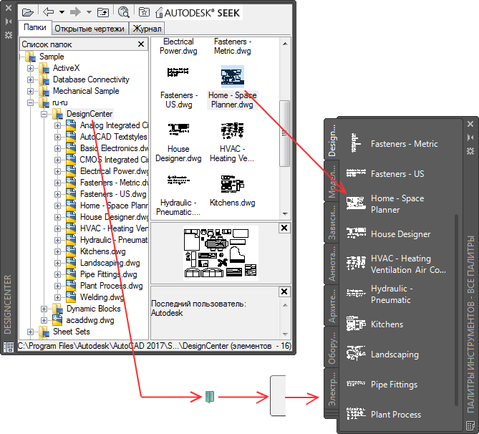Switch to the Журнал tab
479x434 pixels.
(x=147, y=29)
